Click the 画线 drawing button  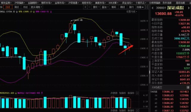pos(122,7)
